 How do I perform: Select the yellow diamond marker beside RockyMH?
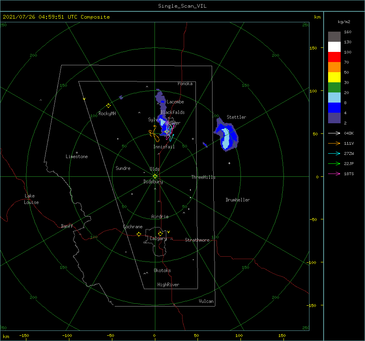tap(108, 106)
